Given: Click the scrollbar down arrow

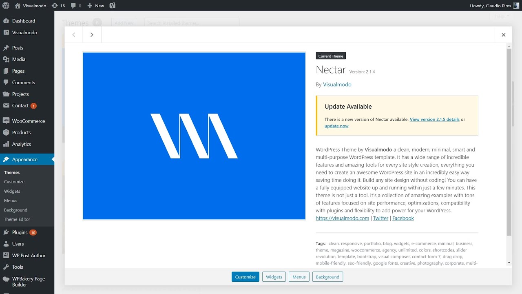Looking at the screenshot, I should pyautogui.click(x=509, y=263).
